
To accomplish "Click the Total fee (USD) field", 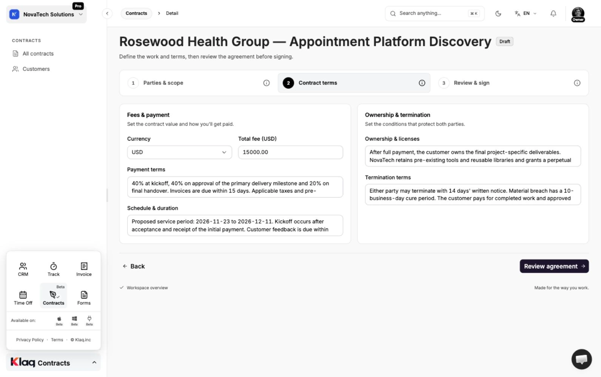I will [290, 152].
